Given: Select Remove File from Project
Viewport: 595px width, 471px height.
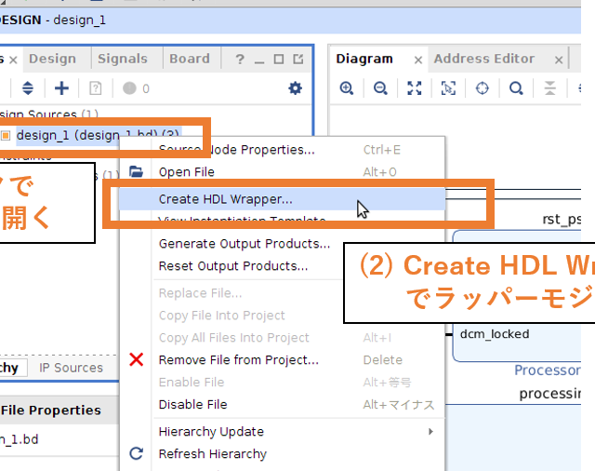Looking at the screenshot, I should 238,360.
